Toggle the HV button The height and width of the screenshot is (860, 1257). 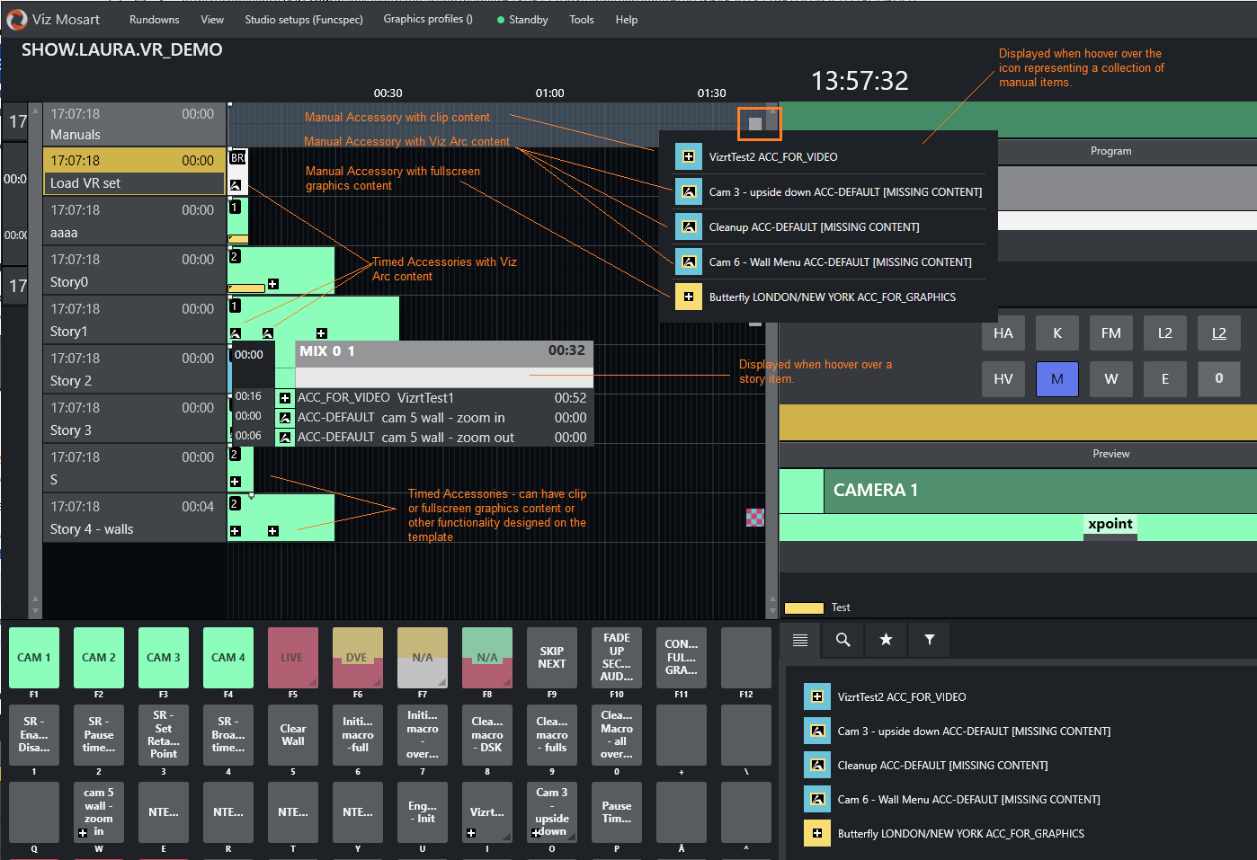(x=1003, y=379)
